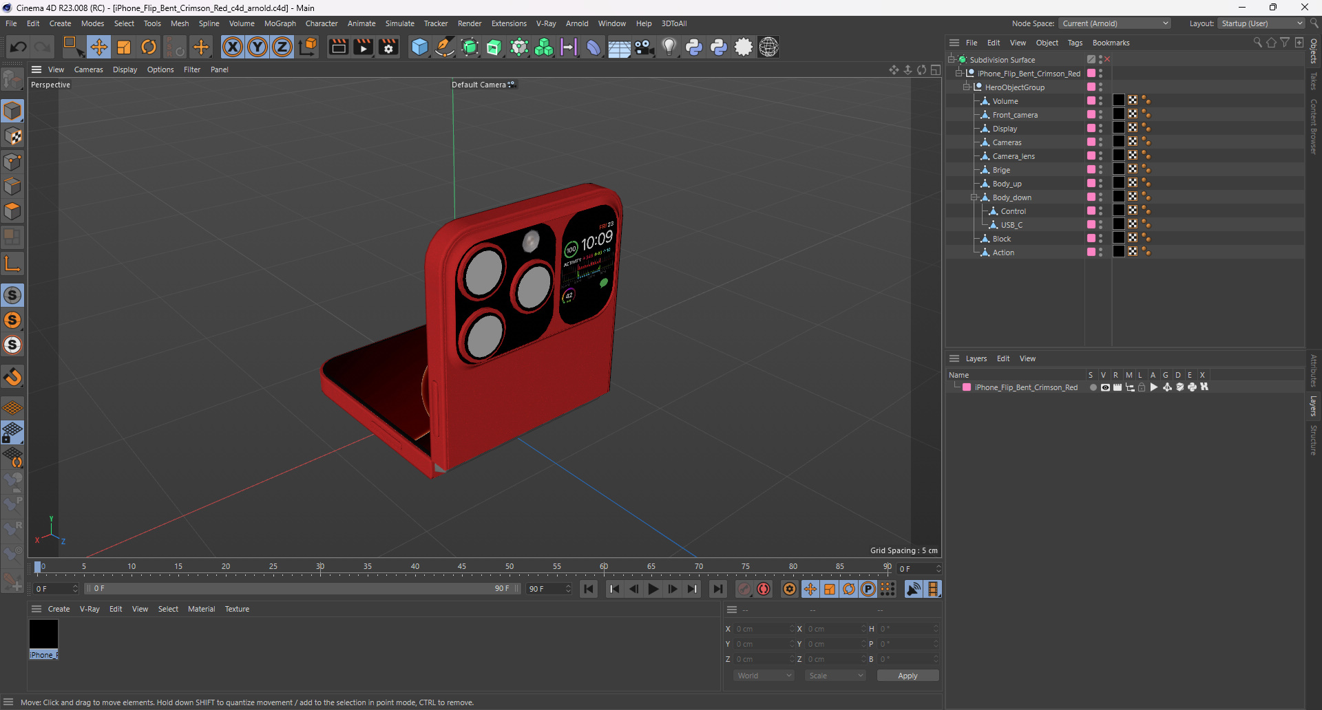Viewport: 1322px width, 710px height.
Task: Toggle Z axis lock
Action: (x=282, y=47)
